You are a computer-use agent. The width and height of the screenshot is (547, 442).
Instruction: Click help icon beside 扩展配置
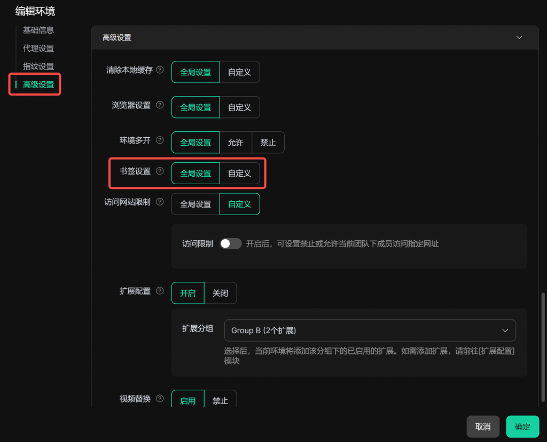[x=160, y=291]
